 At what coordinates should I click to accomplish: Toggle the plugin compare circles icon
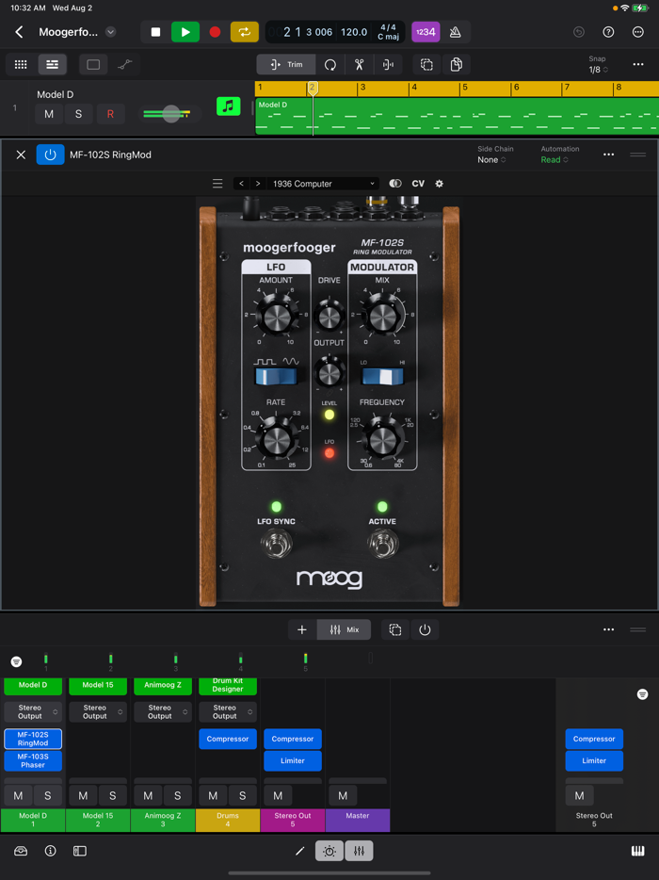click(x=395, y=184)
